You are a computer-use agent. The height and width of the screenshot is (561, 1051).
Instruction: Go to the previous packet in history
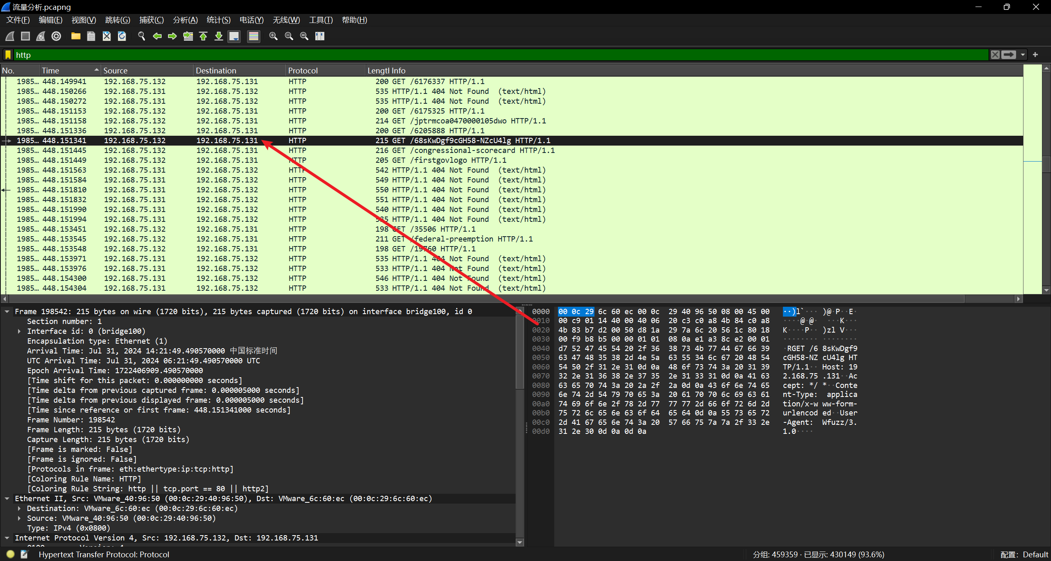pos(157,36)
